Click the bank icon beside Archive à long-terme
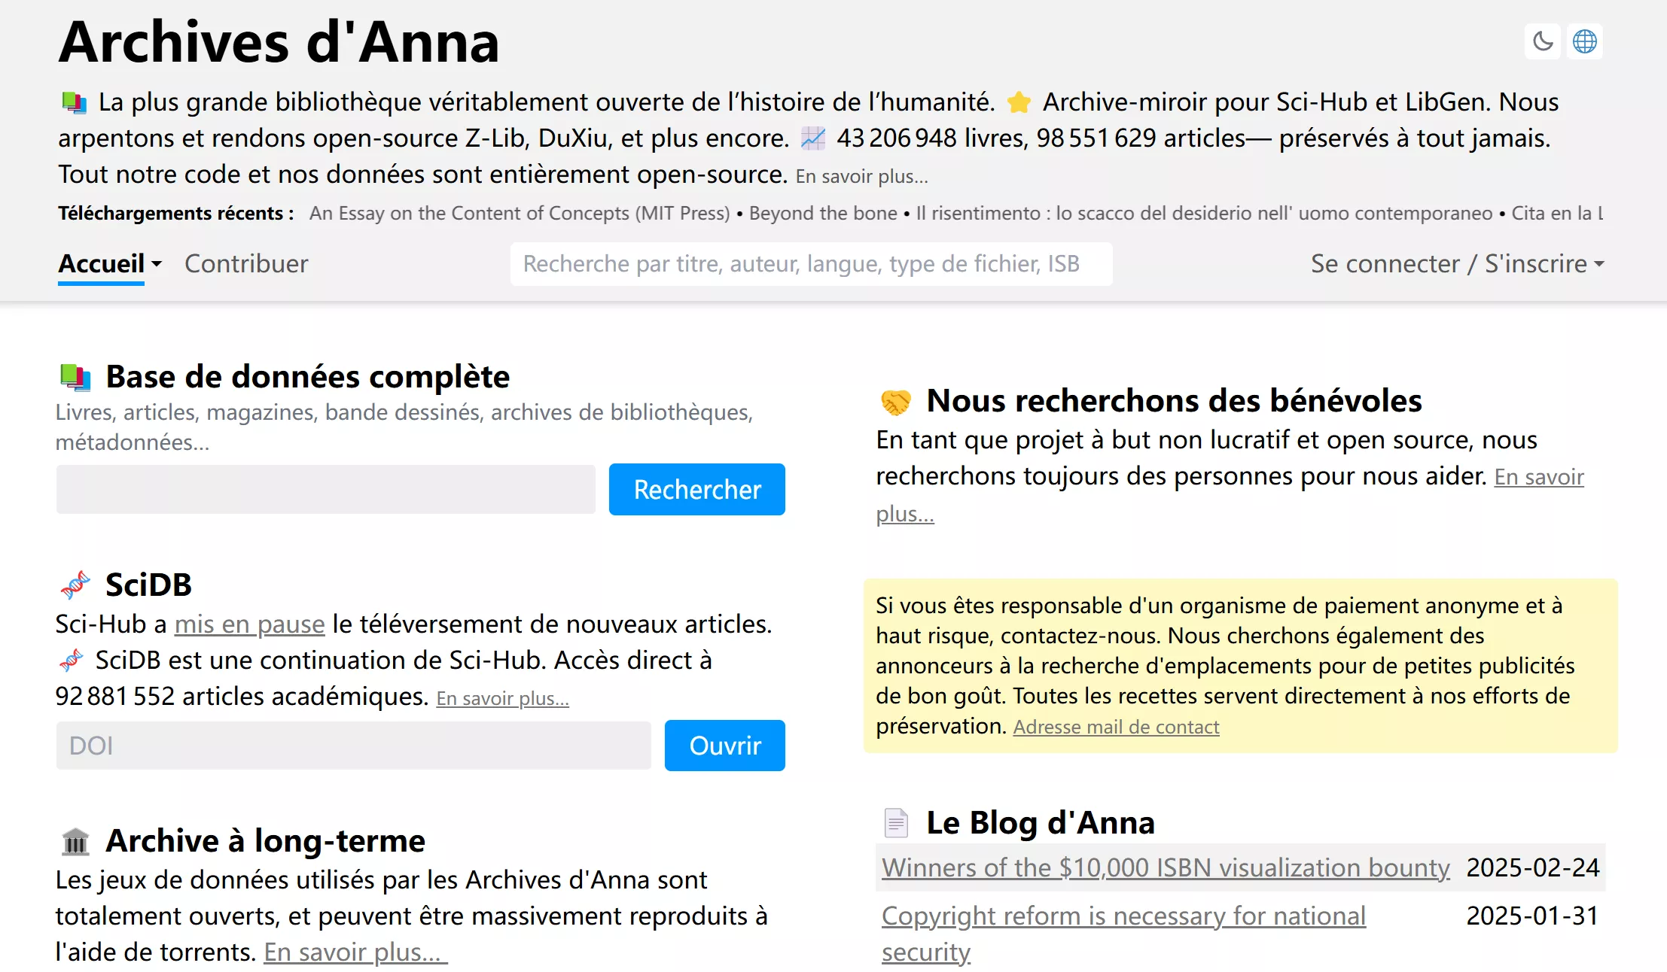This screenshot has width=1667, height=972. point(76,840)
